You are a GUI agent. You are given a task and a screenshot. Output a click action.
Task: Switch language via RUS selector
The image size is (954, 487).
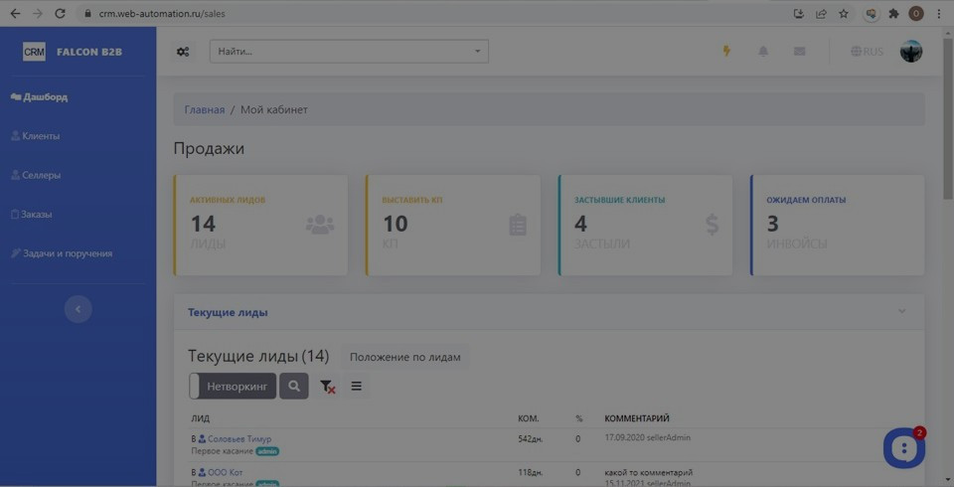tap(867, 52)
